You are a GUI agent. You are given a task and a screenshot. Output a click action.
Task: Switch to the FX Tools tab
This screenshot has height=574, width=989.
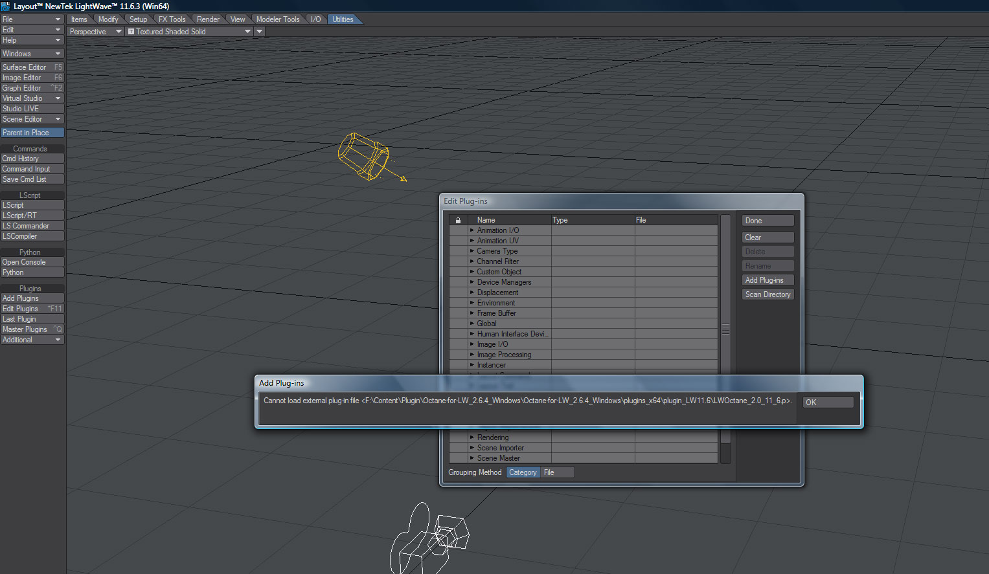pos(172,19)
